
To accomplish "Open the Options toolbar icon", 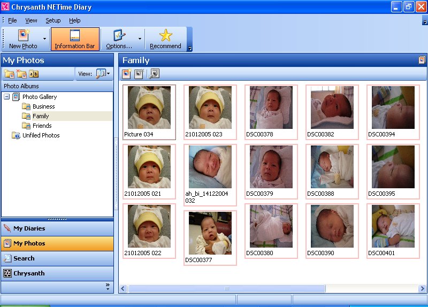I will (119, 35).
